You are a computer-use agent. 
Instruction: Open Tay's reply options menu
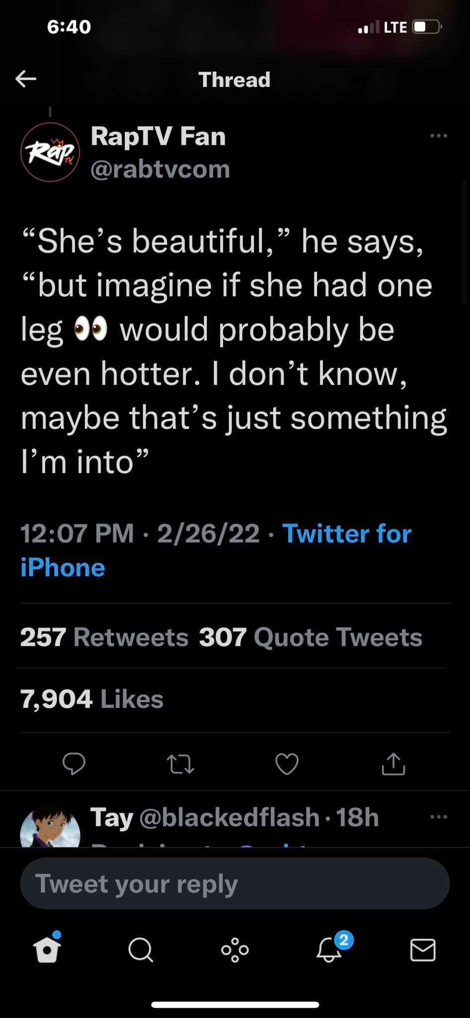coord(439,817)
